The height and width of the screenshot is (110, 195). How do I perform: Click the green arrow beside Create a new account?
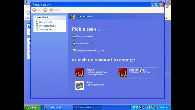click(74, 43)
